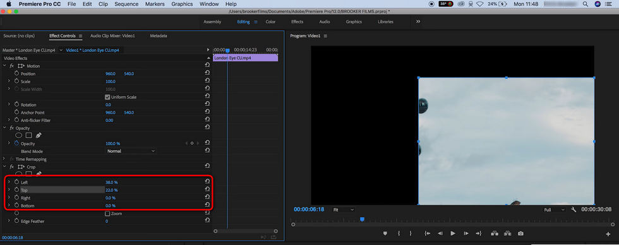Switch to the Metadata tab
Screen dimensions: 619x245
159,35
